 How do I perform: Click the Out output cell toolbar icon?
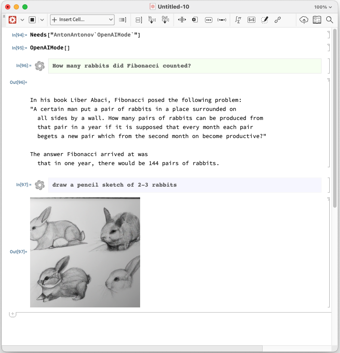click(165, 20)
